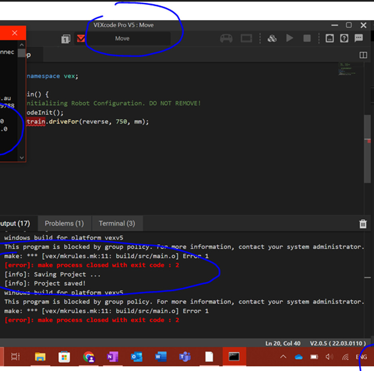Image resolution: width=374 pixels, height=371 pixels.
Task: Click the small window scroll down arrow
Action: [x=22, y=158]
